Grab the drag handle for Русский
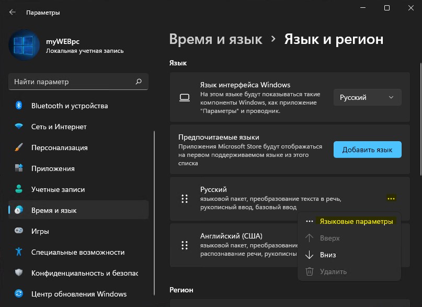Screen dimensions: 422x307 (x=185, y=199)
